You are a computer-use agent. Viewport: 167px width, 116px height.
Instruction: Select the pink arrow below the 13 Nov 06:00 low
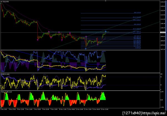98,45
